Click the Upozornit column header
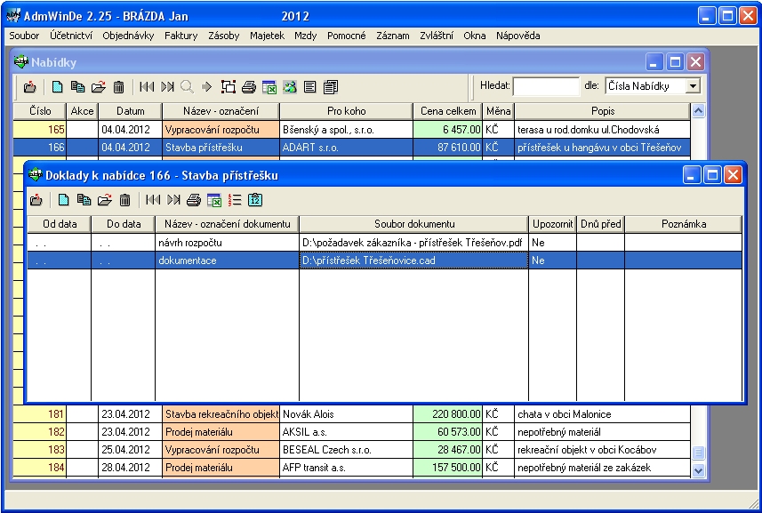Image resolution: width=762 pixels, height=513 pixels. [552, 224]
